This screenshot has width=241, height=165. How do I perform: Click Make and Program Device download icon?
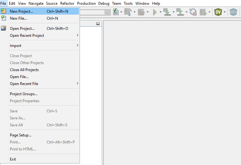click(x=167, y=12)
